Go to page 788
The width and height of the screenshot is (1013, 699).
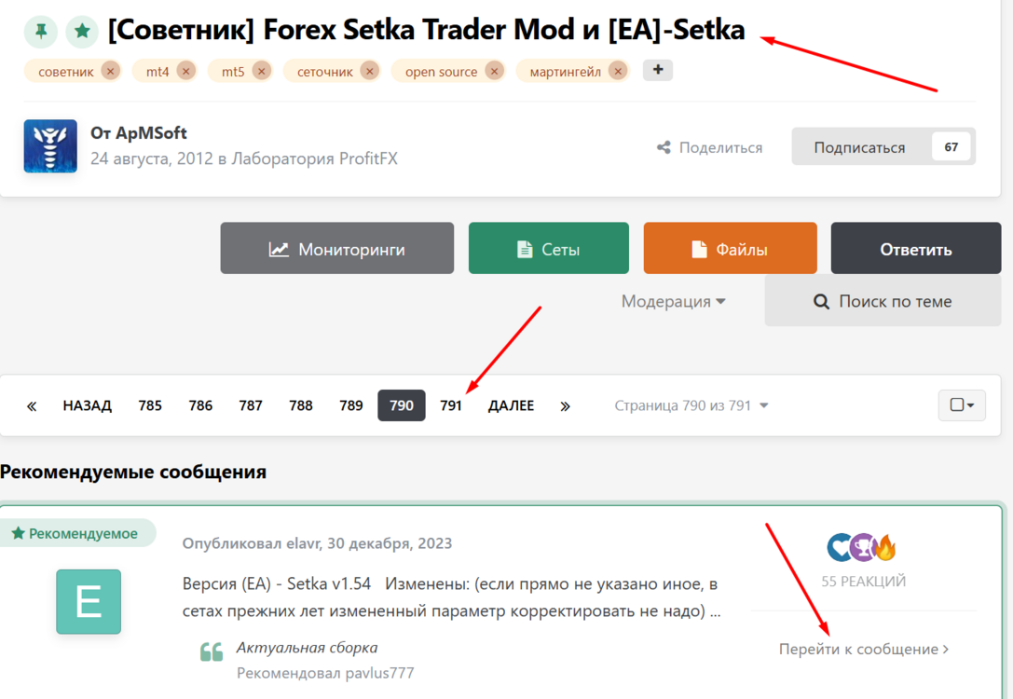301,405
